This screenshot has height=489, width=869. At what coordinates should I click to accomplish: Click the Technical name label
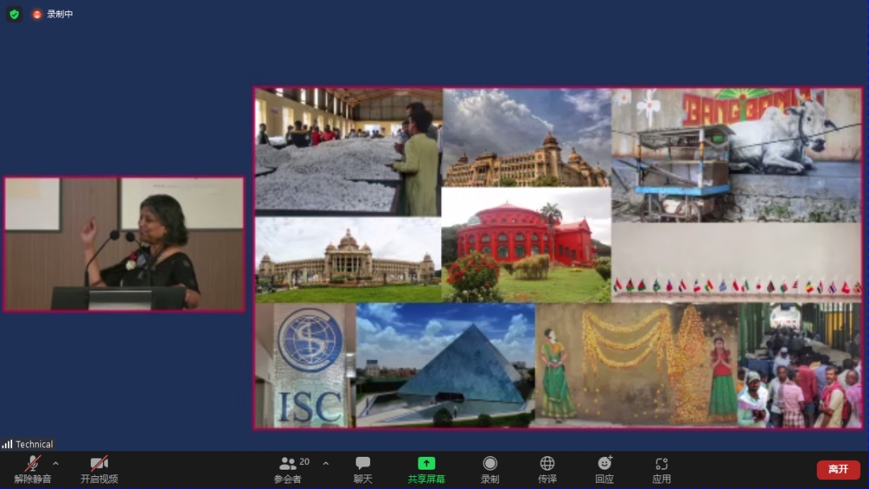click(x=35, y=444)
